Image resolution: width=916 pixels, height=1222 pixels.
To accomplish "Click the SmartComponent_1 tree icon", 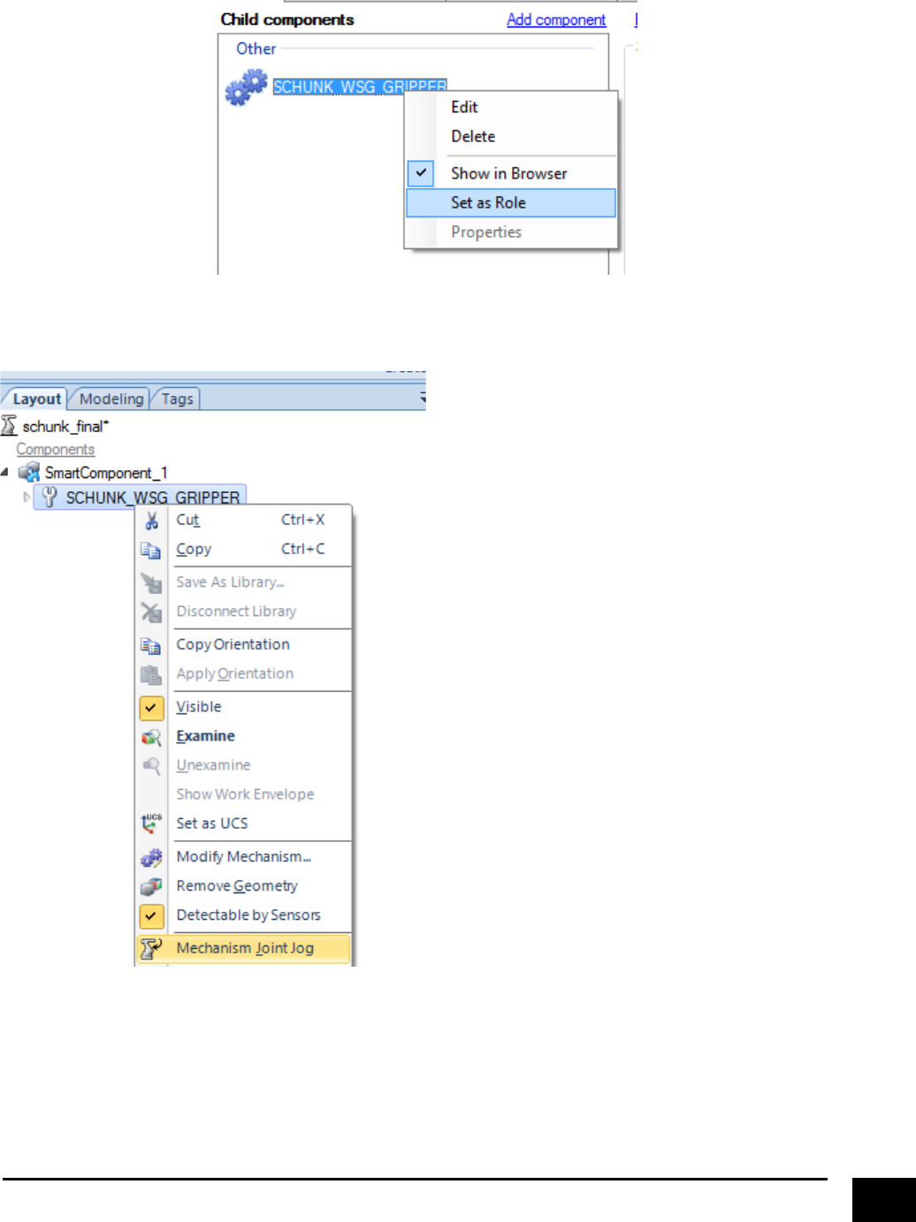I will (29, 473).
